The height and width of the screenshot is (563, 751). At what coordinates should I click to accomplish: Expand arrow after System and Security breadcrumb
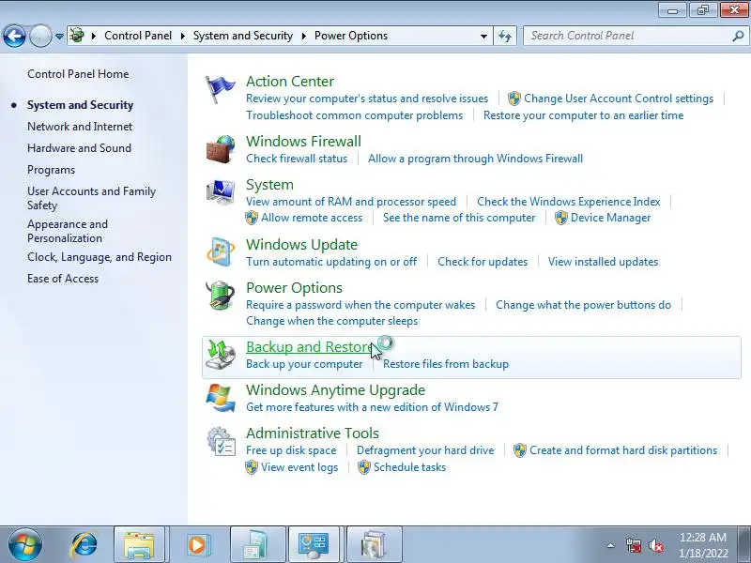303,36
